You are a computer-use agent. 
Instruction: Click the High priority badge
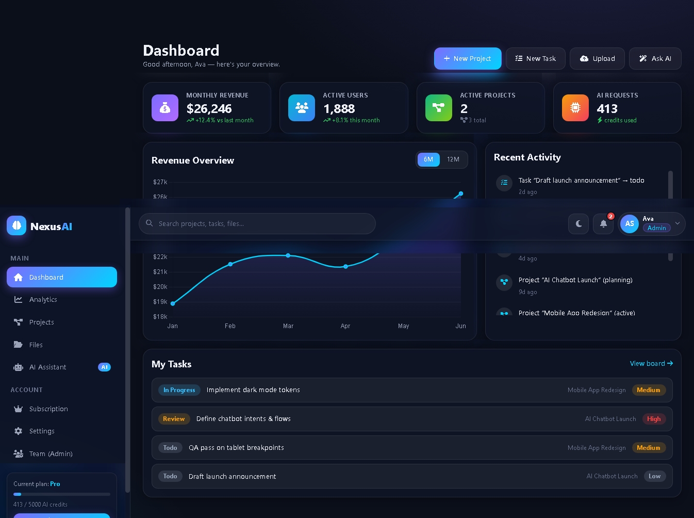(654, 419)
